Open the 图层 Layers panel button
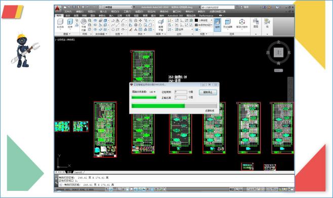Viewport: 333px width, 198px height. point(256,23)
